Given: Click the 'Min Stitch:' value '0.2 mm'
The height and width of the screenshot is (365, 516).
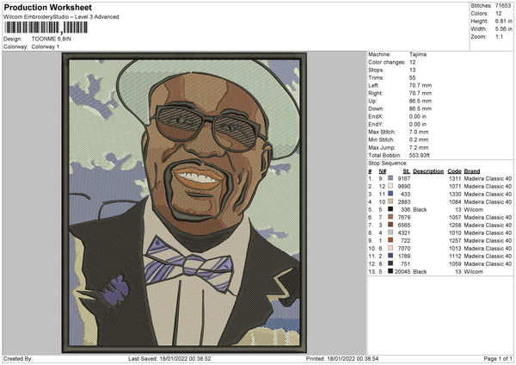Looking at the screenshot, I should (419, 139).
